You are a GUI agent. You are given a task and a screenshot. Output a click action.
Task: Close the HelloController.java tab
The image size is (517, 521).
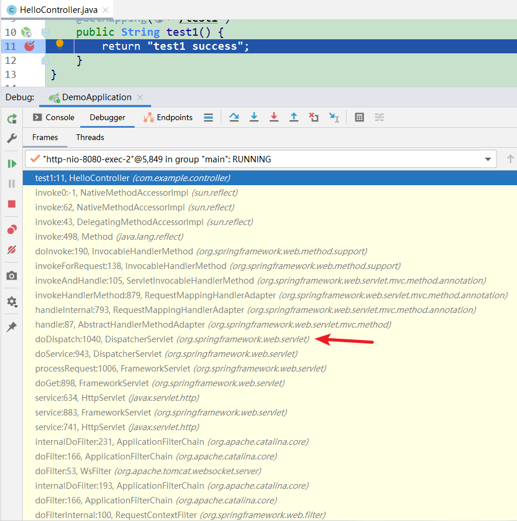[x=105, y=10]
